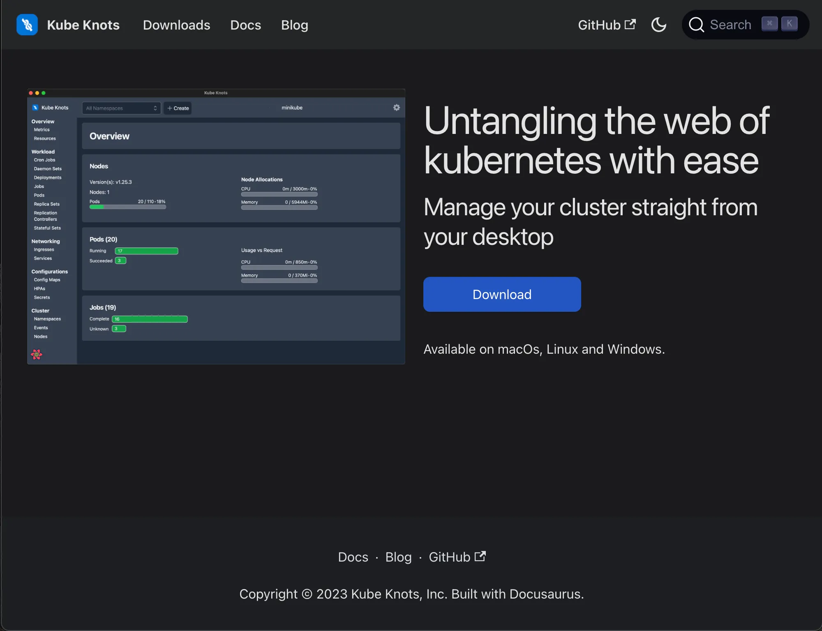Screen dimensions: 822x631
Task: Click the Pods usage progress bar under Nodes
Action: pyautogui.click(x=128, y=207)
